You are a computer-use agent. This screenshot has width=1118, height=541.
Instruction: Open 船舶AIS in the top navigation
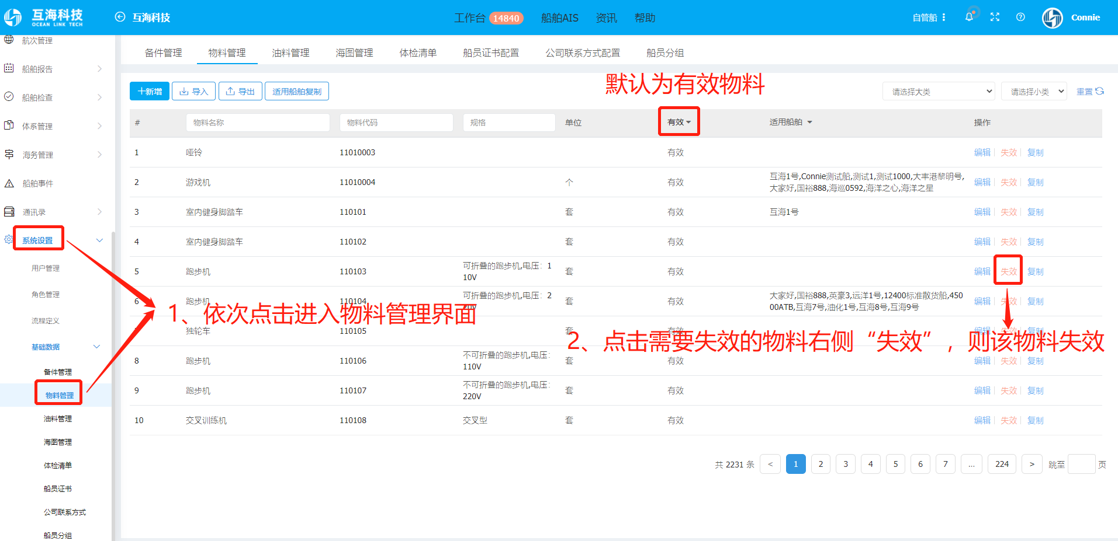(559, 18)
